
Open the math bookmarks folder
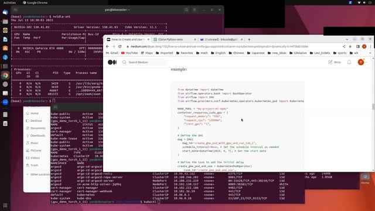[x=202, y=53]
